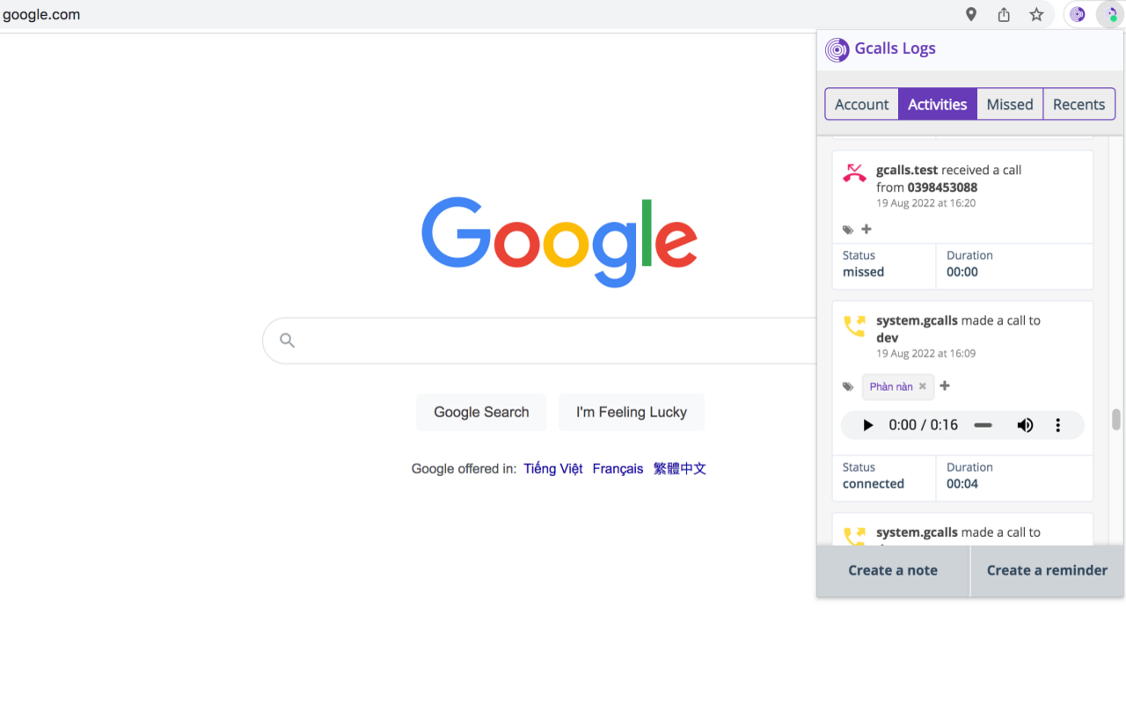1126x704 pixels.
Task: Click the "missed" status value
Action: [x=863, y=272]
